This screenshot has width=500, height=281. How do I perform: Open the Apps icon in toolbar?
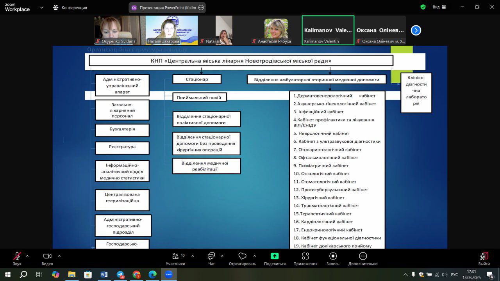tap(305, 256)
